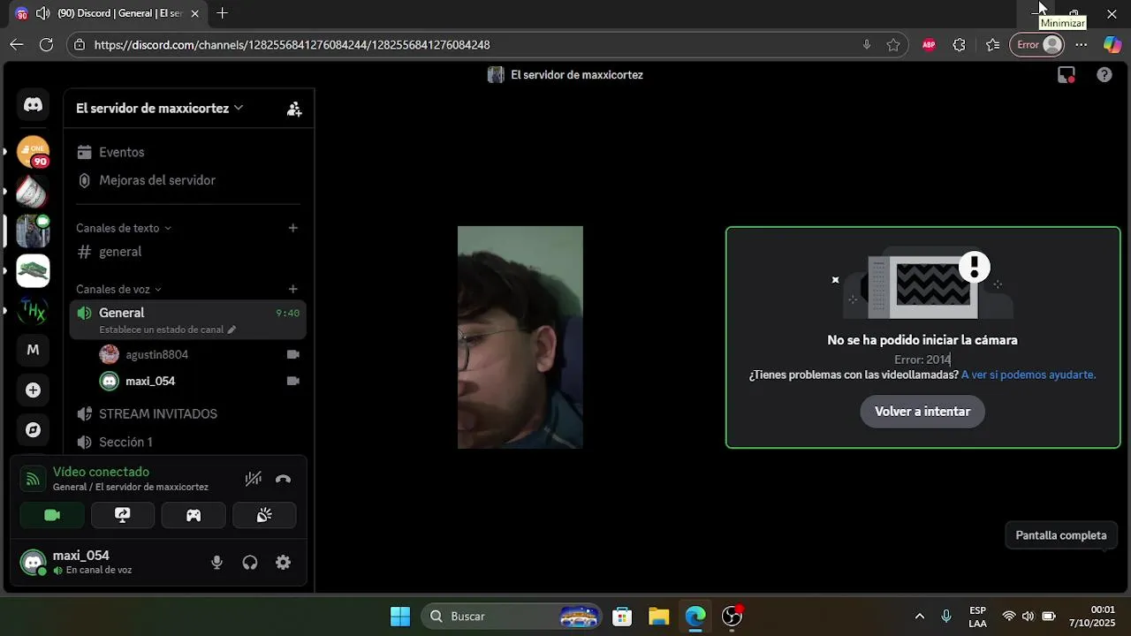Open the Windows Start menu
This screenshot has height=636, width=1131.
point(400,616)
